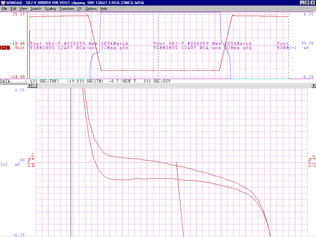Click the scroll-left arrow on the time scrollbar

(x=30, y=85)
